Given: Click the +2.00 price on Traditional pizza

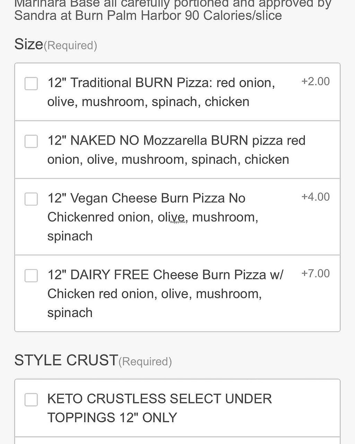Looking at the screenshot, I should pyautogui.click(x=315, y=82).
